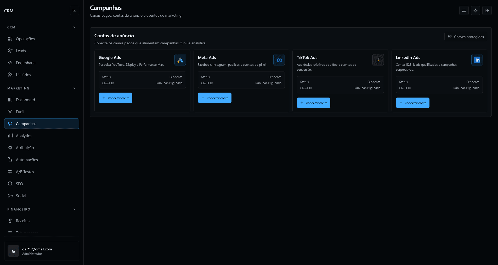The width and height of the screenshot is (498, 265).
Task: Select Funil in the sidebar
Action: [x=42, y=112]
